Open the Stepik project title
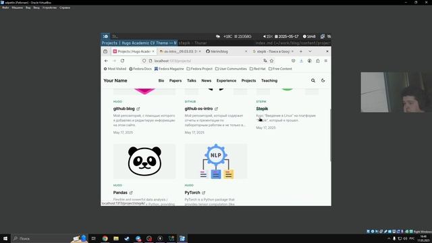This screenshot has height=243, width=432. point(262,109)
